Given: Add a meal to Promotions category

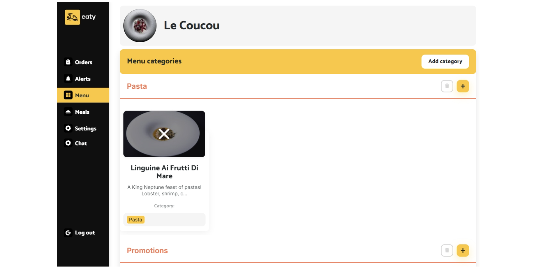Looking at the screenshot, I should [x=463, y=250].
